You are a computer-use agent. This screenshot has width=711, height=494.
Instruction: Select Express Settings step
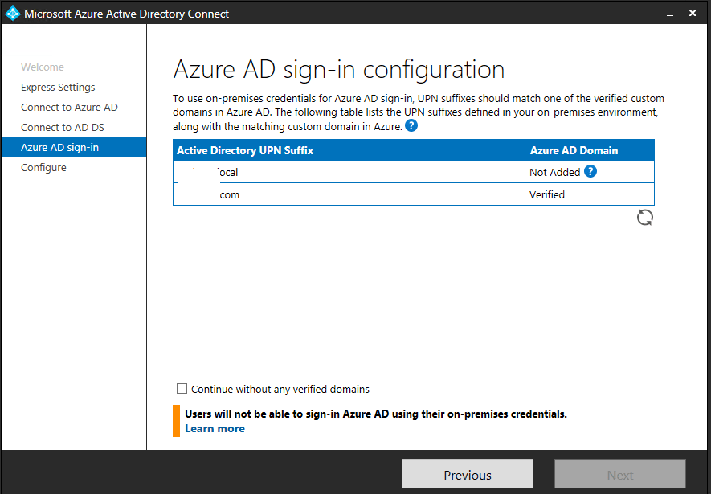[58, 87]
